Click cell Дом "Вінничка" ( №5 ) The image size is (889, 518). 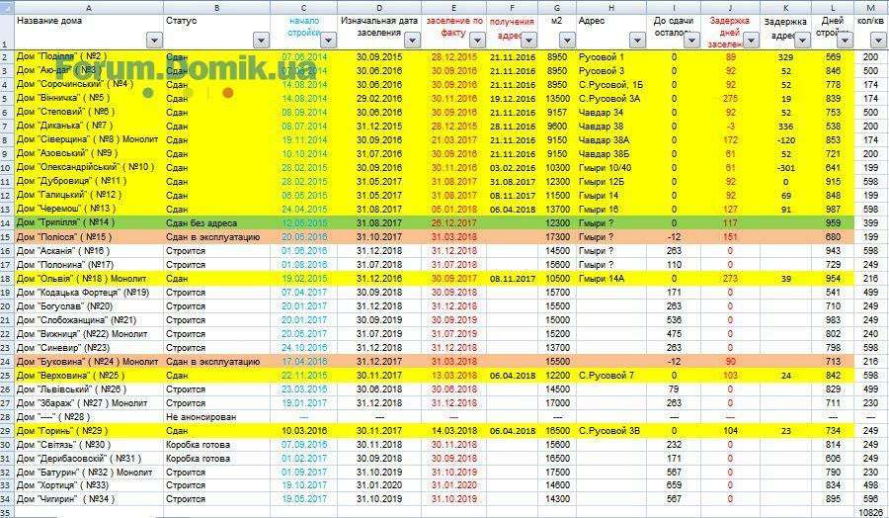89,98
